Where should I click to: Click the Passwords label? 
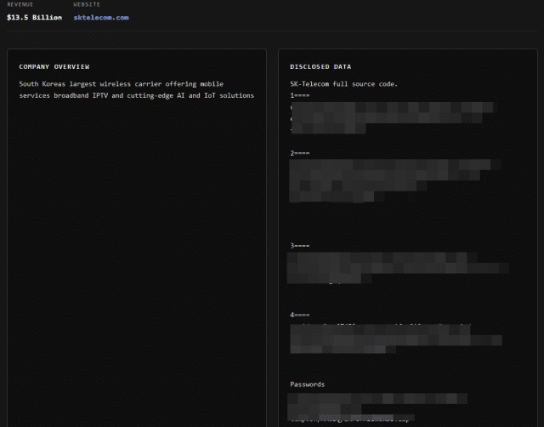click(308, 384)
